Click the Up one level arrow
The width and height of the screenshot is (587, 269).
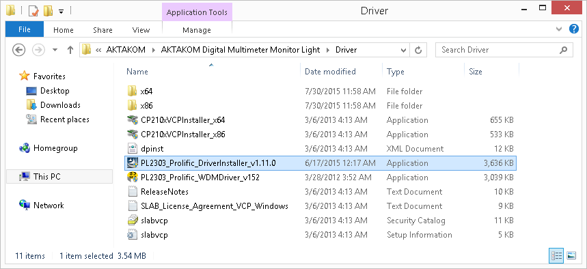pyautogui.click(x=70, y=50)
